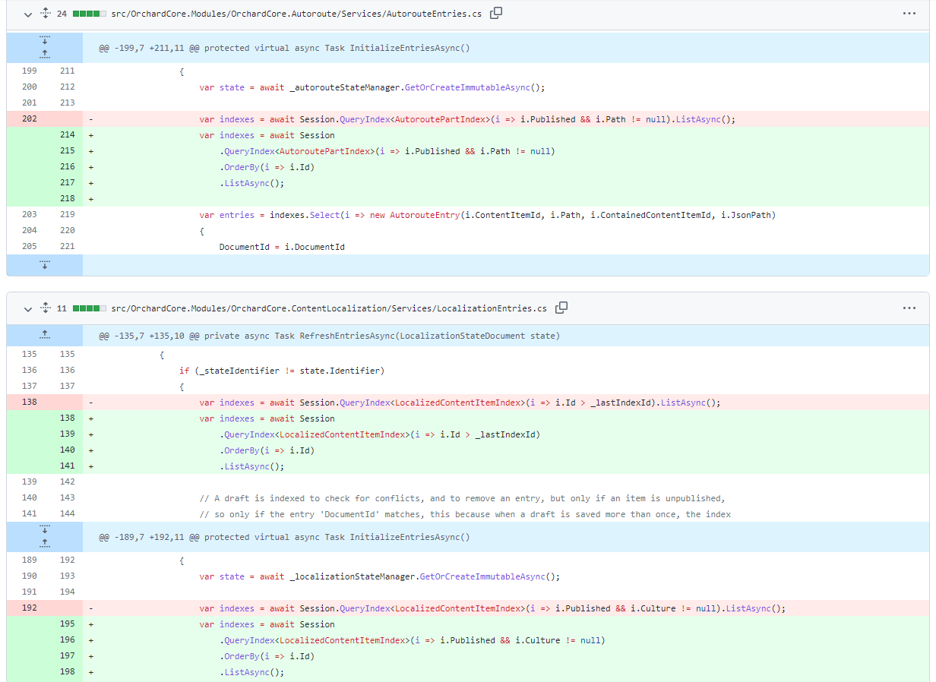Click the '_stateIdentifier != state.Identifier' line

tap(282, 371)
